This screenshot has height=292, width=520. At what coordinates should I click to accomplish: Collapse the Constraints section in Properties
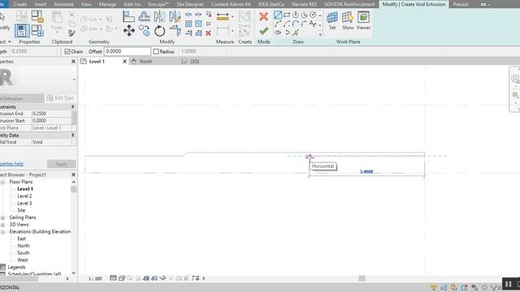72,107
